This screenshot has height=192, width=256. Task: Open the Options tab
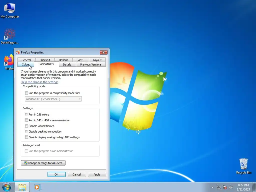[63, 60]
